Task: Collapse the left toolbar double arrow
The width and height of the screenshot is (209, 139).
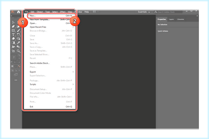Action: [11, 16]
